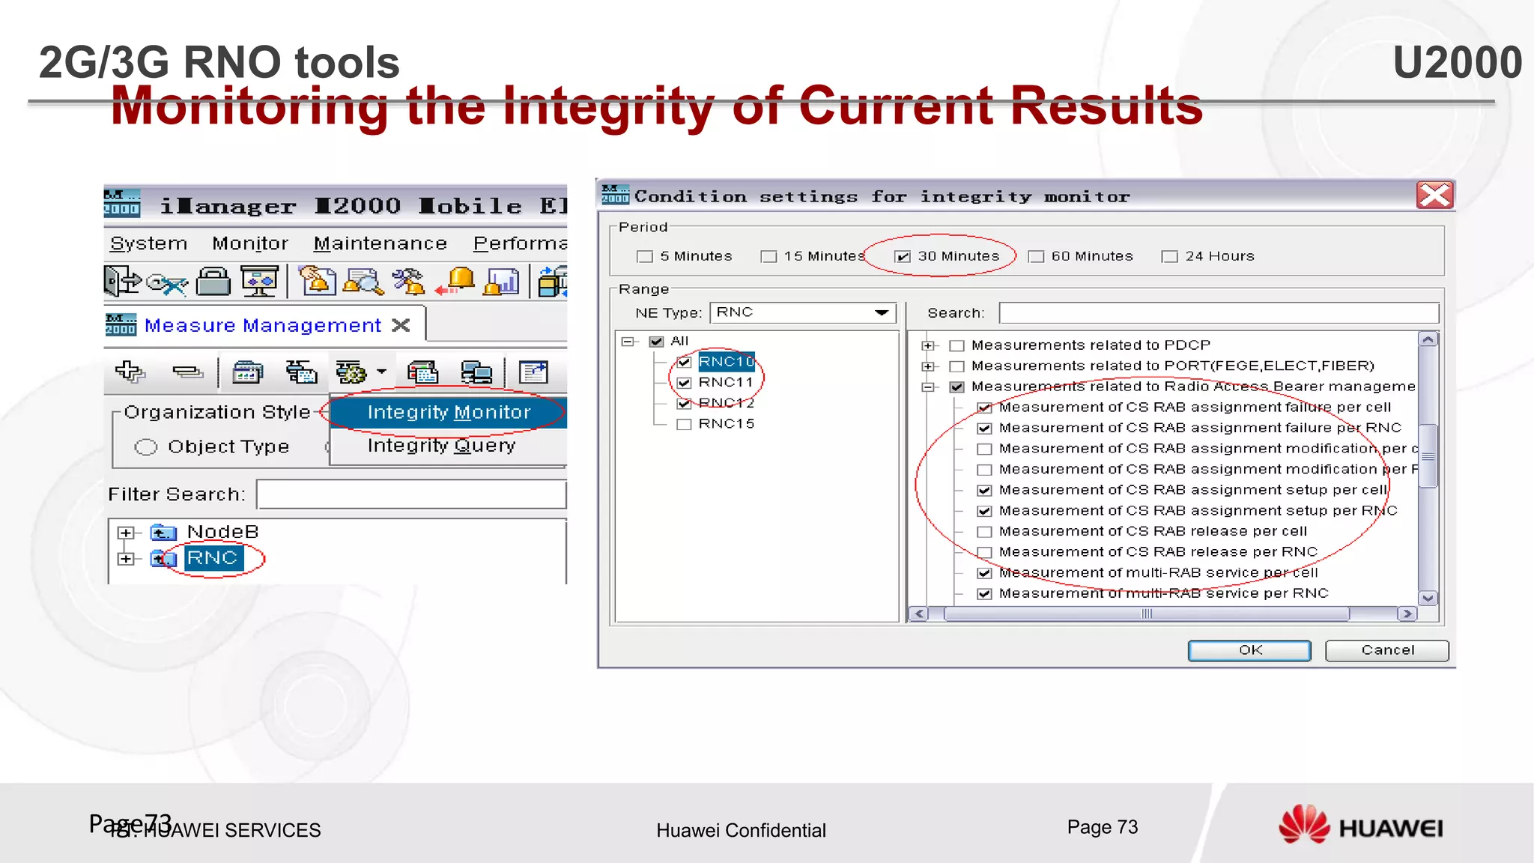Viewport: 1534px width, 863px height.
Task: Click the export sheet-with-arrow icon
Action: pyautogui.click(x=533, y=372)
